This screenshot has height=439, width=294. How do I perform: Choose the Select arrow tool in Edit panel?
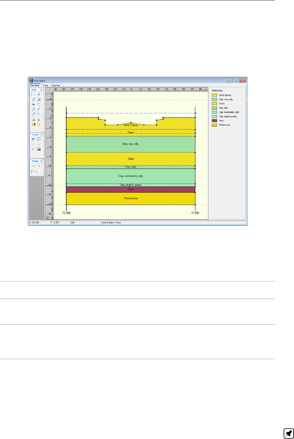click(34, 94)
